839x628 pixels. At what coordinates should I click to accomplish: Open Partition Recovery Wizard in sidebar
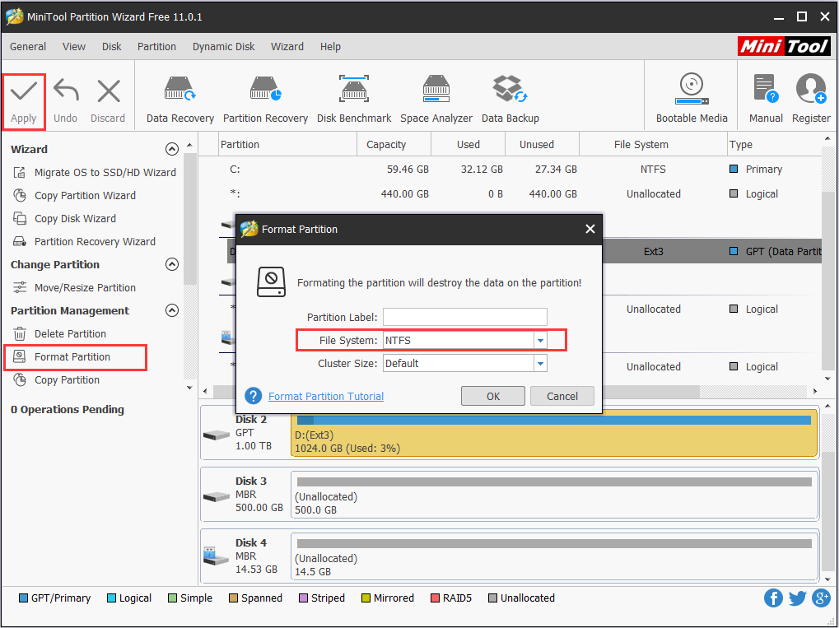84,241
